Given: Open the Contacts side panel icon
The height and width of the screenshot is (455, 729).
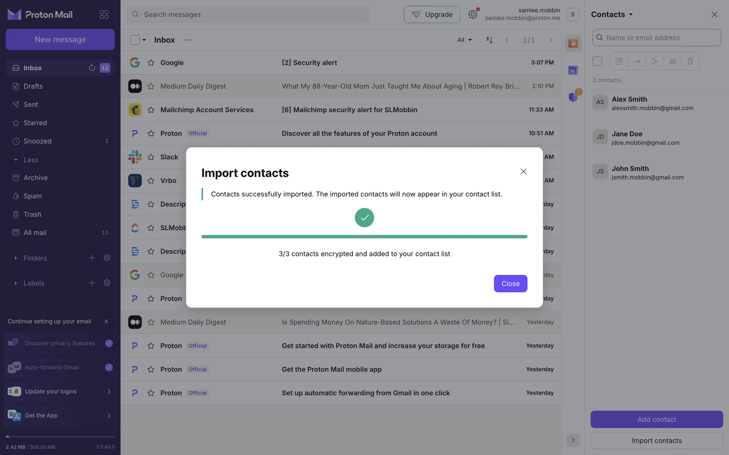Looking at the screenshot, I should point(573,43).
